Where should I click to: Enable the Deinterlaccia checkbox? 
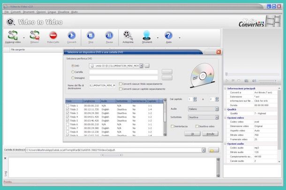172,126
